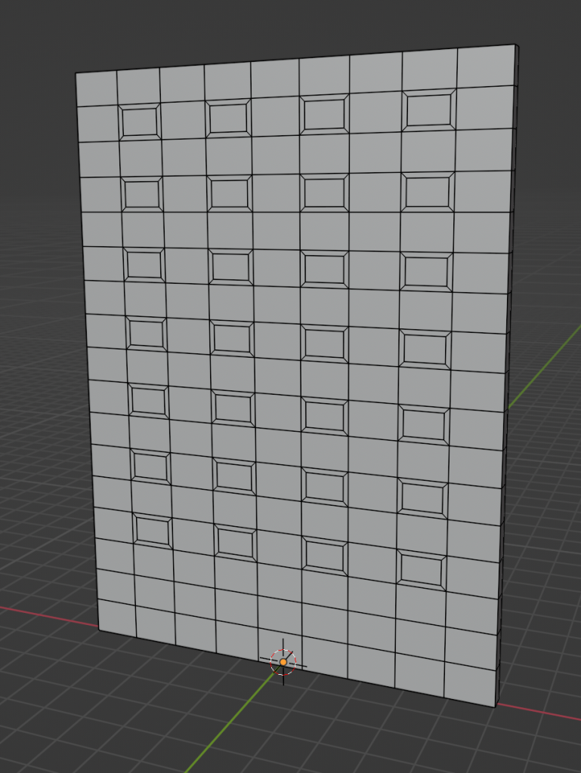Select the top-right window inset face
The width and height of the screenshot is (581, 773).
click(x=429, y=111)
